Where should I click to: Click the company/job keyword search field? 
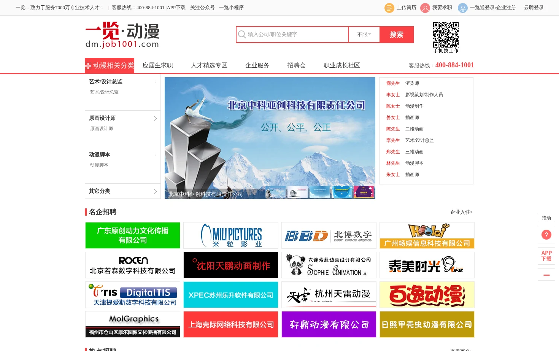292,35
